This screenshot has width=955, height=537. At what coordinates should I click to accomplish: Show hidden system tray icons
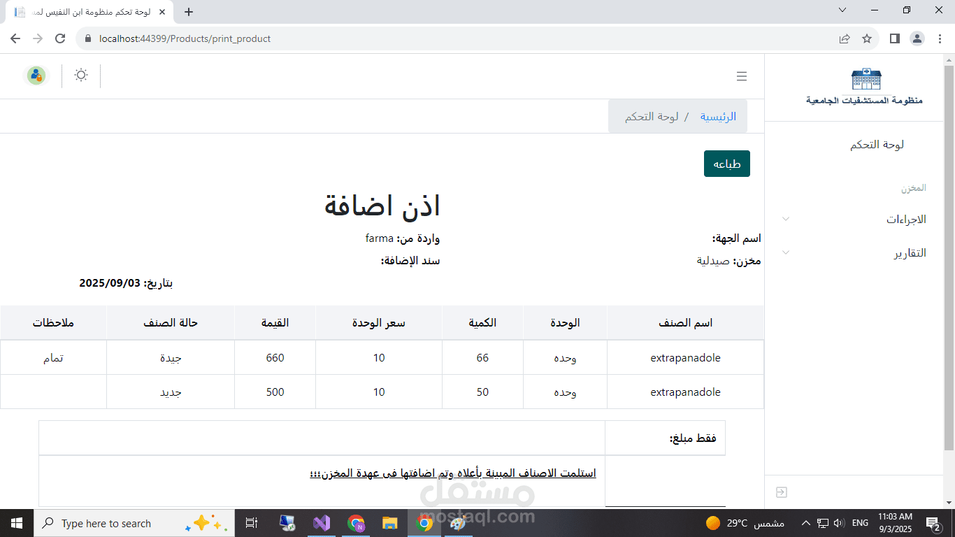805,523
